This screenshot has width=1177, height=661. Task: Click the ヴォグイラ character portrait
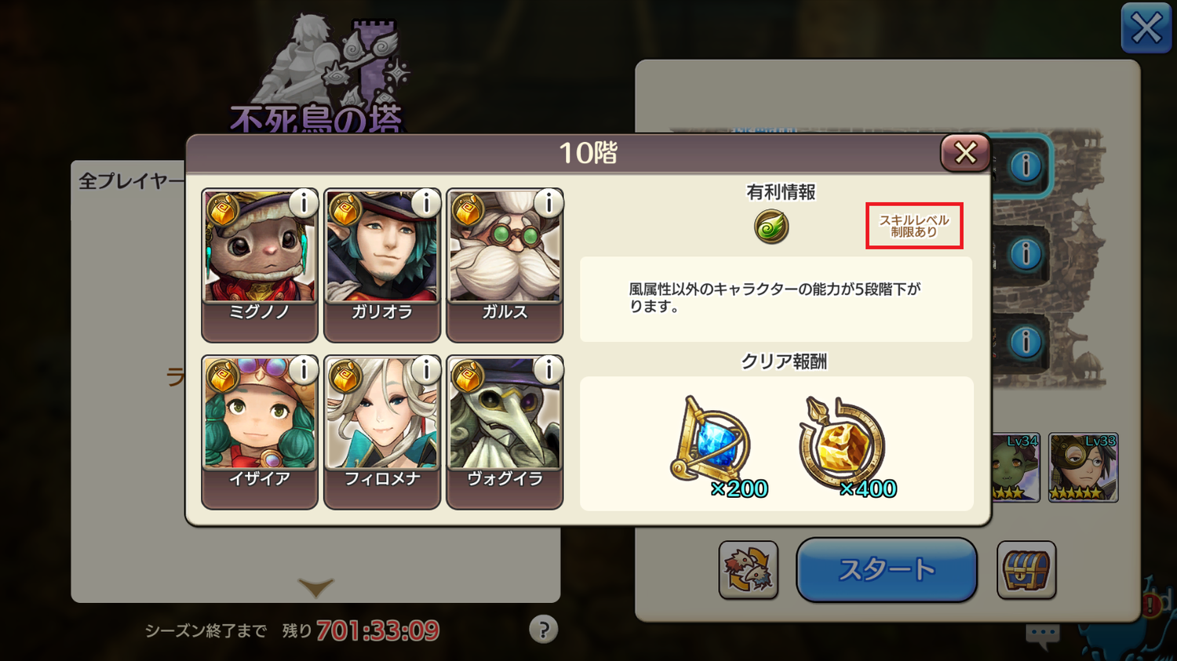pyautogui.click(x=505, y=413)
